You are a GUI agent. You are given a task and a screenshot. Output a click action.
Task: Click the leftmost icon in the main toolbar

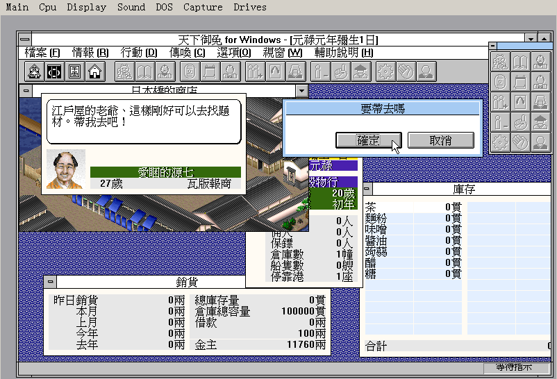[x=34, y=71]
